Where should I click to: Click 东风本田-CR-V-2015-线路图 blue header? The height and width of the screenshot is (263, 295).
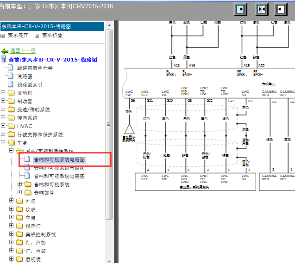pos(52,26)
